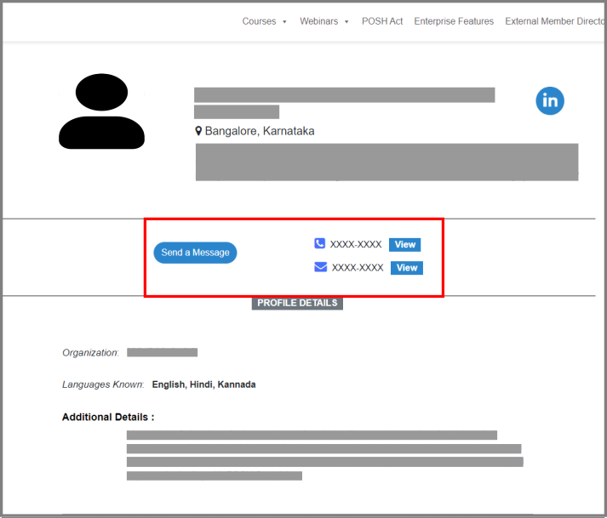Click the Bangalore, Karnataka location text
Viewport: 607px width, 518px height.
point(260,131)
